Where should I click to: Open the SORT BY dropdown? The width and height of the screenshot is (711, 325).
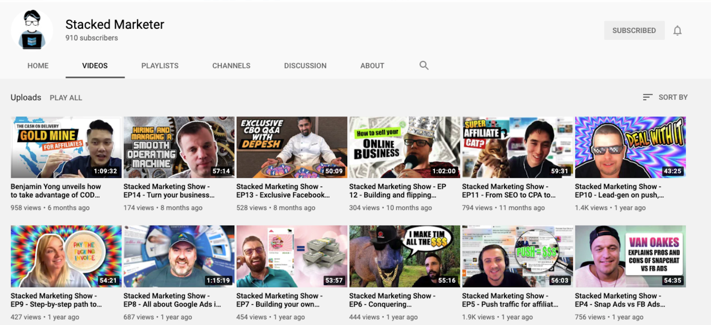(x=665, y=97)
